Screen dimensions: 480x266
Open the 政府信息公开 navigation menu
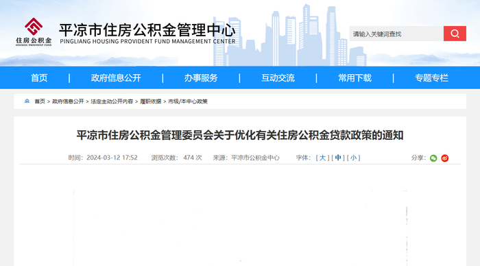click(116, 77)
